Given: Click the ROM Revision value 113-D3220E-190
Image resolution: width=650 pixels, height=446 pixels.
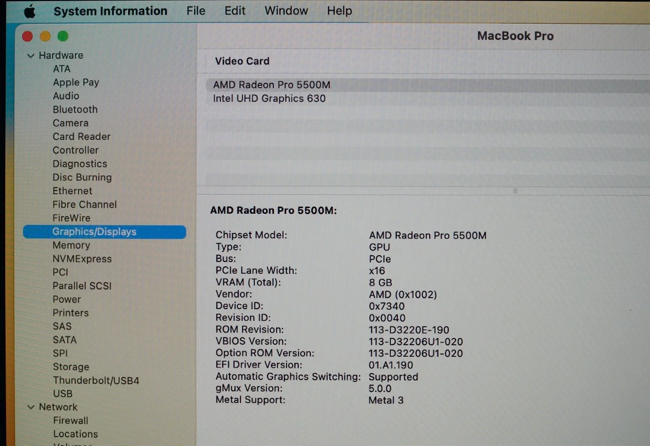Looking at the screenshot, I should [x=409, y=330].
